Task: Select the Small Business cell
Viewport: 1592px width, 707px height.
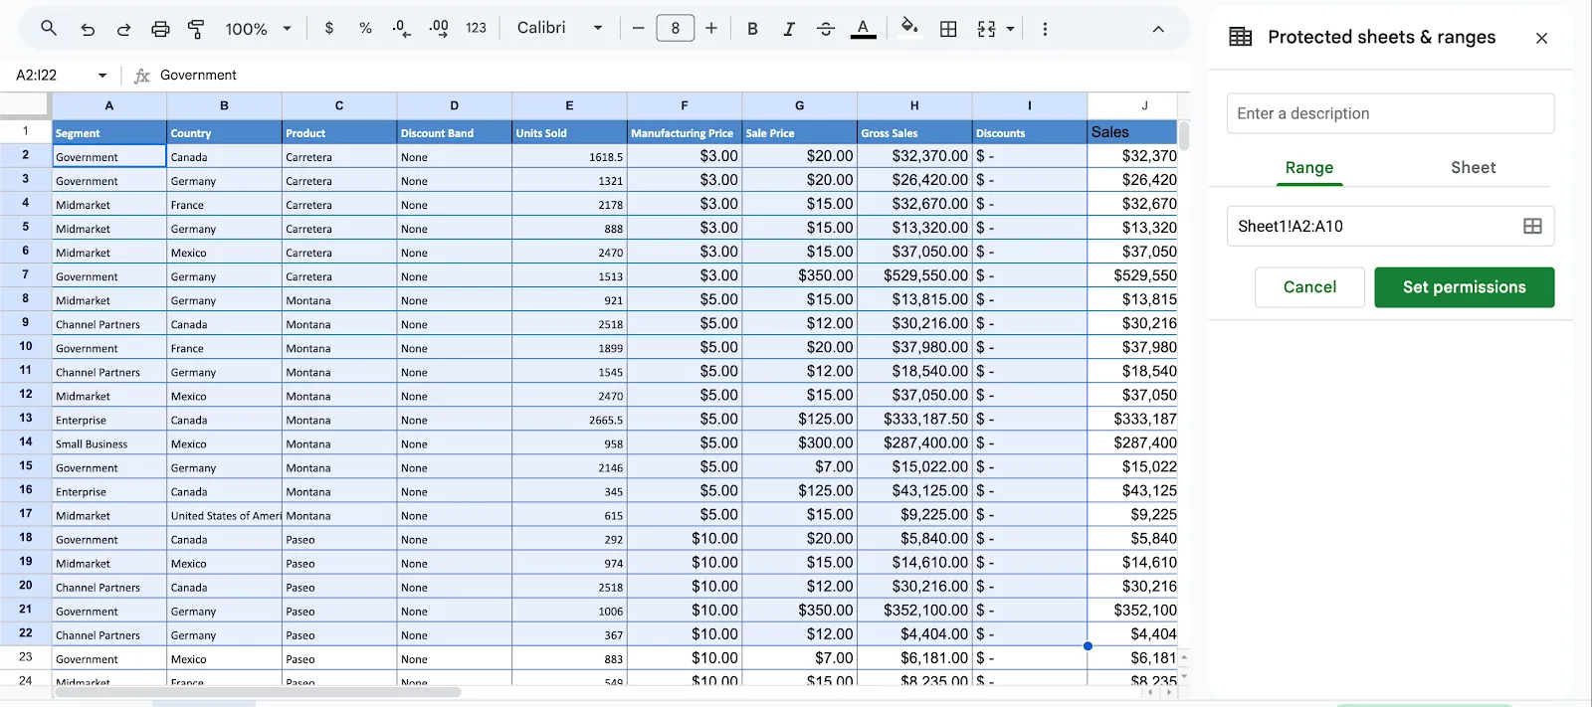Action: point(109,443)
